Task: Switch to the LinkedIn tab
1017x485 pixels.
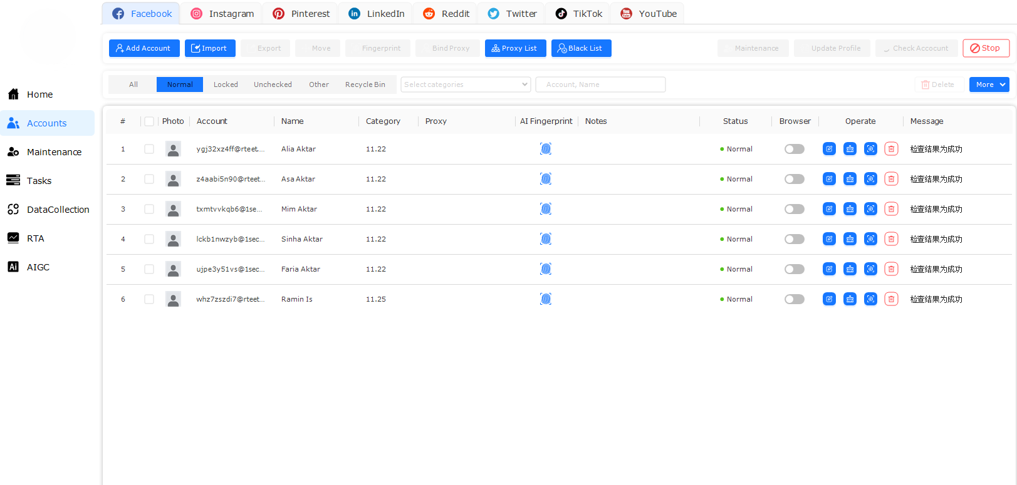Action: click(376, 14)
